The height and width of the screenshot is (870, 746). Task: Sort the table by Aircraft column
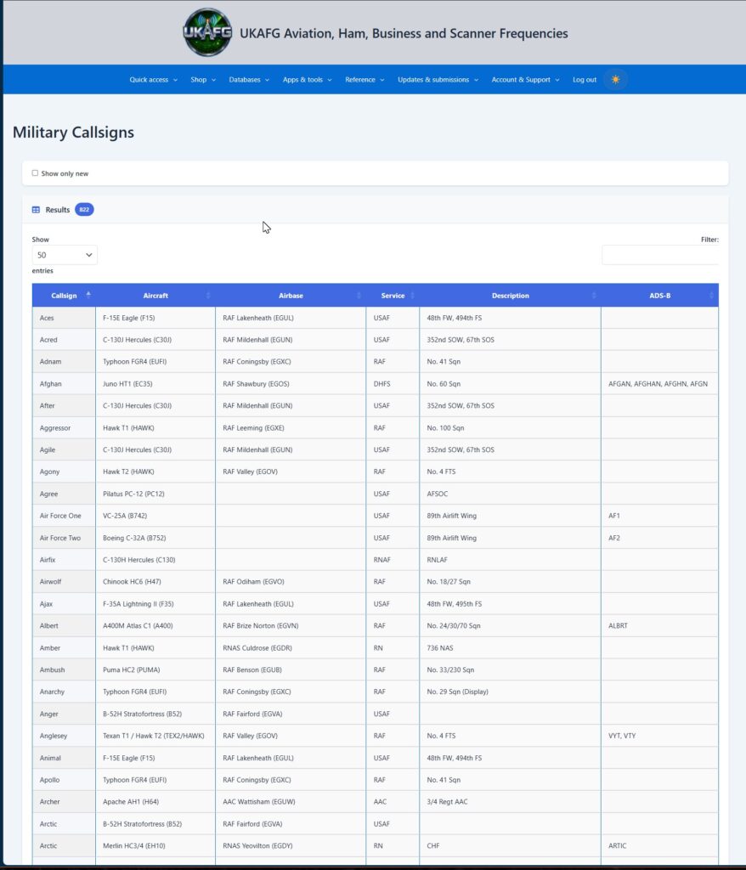(x=155, y=295)
